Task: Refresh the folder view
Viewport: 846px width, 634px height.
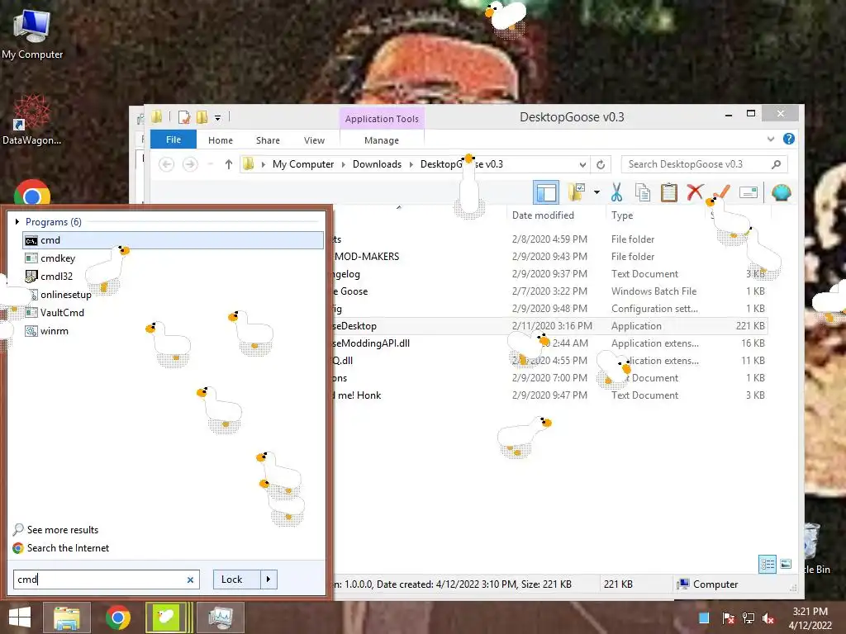Action: [601, 164]
